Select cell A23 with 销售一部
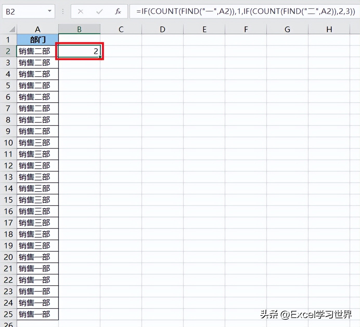This screenshot has height=327, width=360. 38,291
